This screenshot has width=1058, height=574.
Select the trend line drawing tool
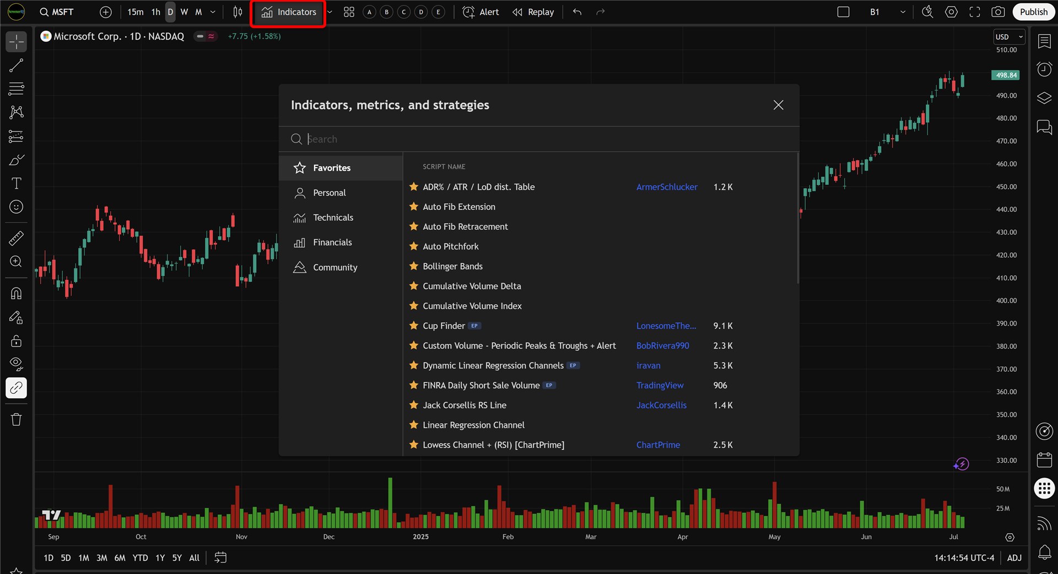pyautogui.click(x=17, y=66)
